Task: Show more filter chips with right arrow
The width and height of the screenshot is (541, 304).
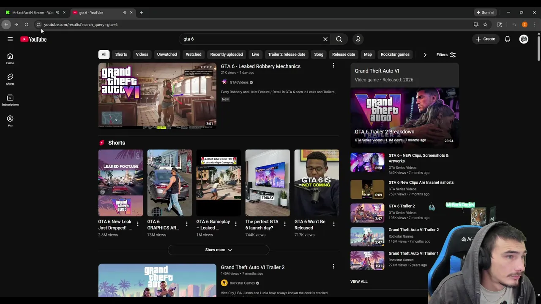Action: tap(425, 54)
